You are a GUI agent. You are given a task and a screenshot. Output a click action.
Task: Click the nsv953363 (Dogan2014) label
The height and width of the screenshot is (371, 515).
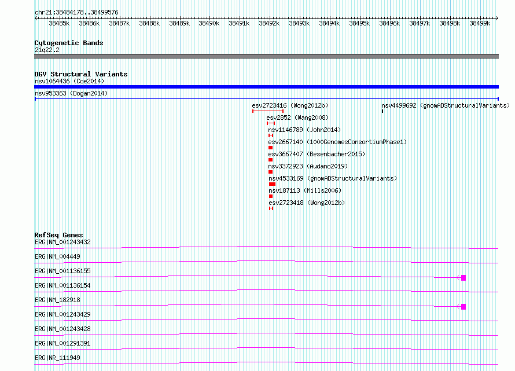click(71, 93)
